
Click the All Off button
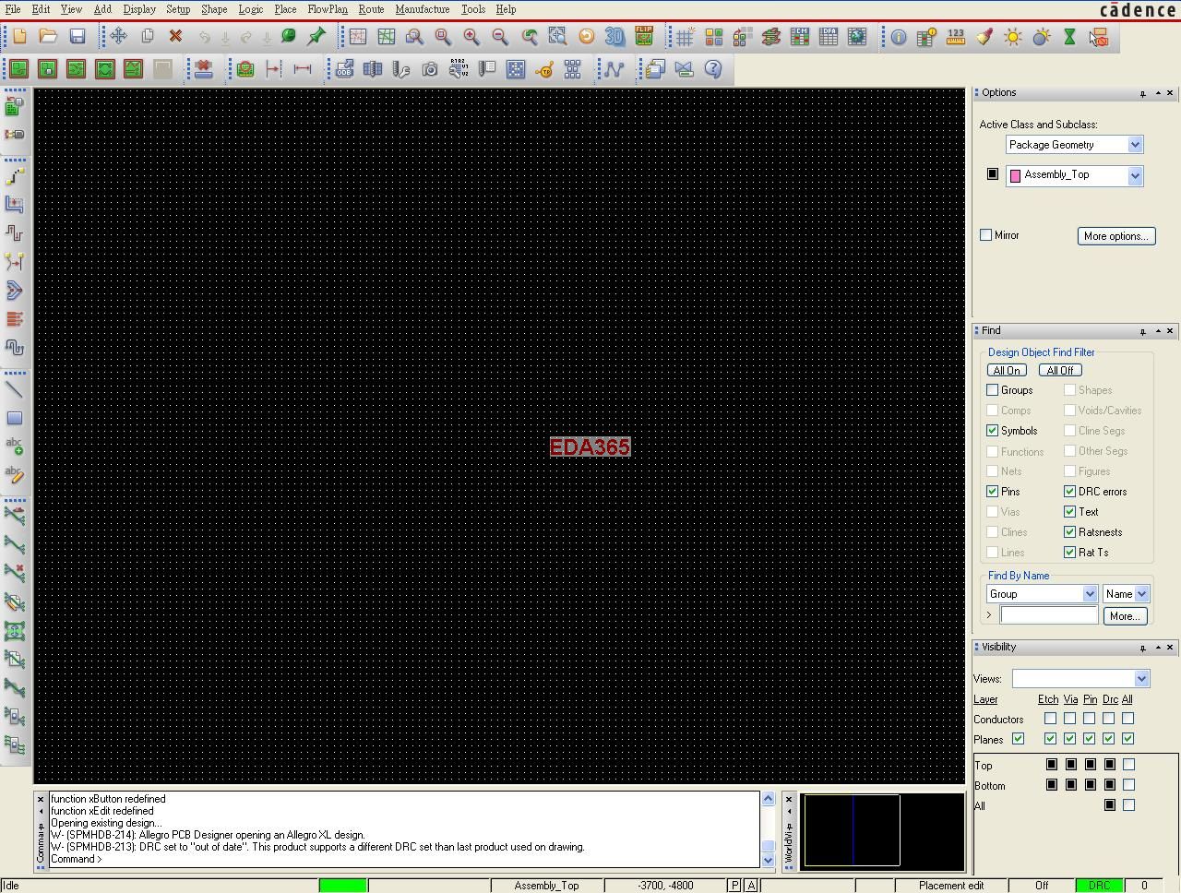coord(1059,371)
